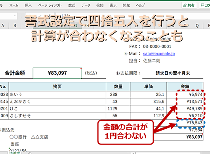Viewport: 210px width, 154px height.
Task: Open the 校閲 ribbon tab
Action: tap(100, 5)
